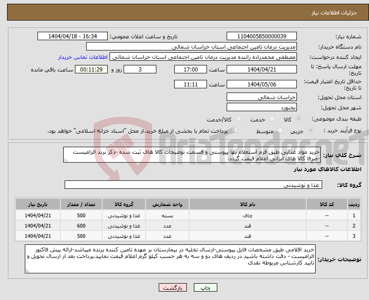Click the غذا و نوشیدنی group cell in row 1
This screenshot has width=369, height=300.
124,215
